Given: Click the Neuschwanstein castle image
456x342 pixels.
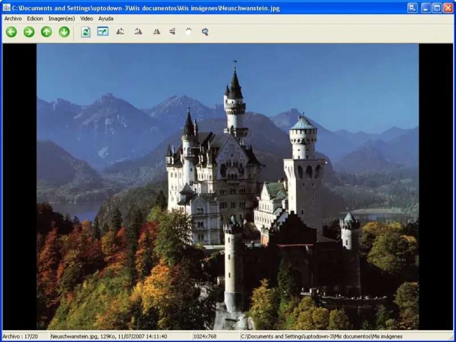Looking at the screenshot, I should 227,186.
